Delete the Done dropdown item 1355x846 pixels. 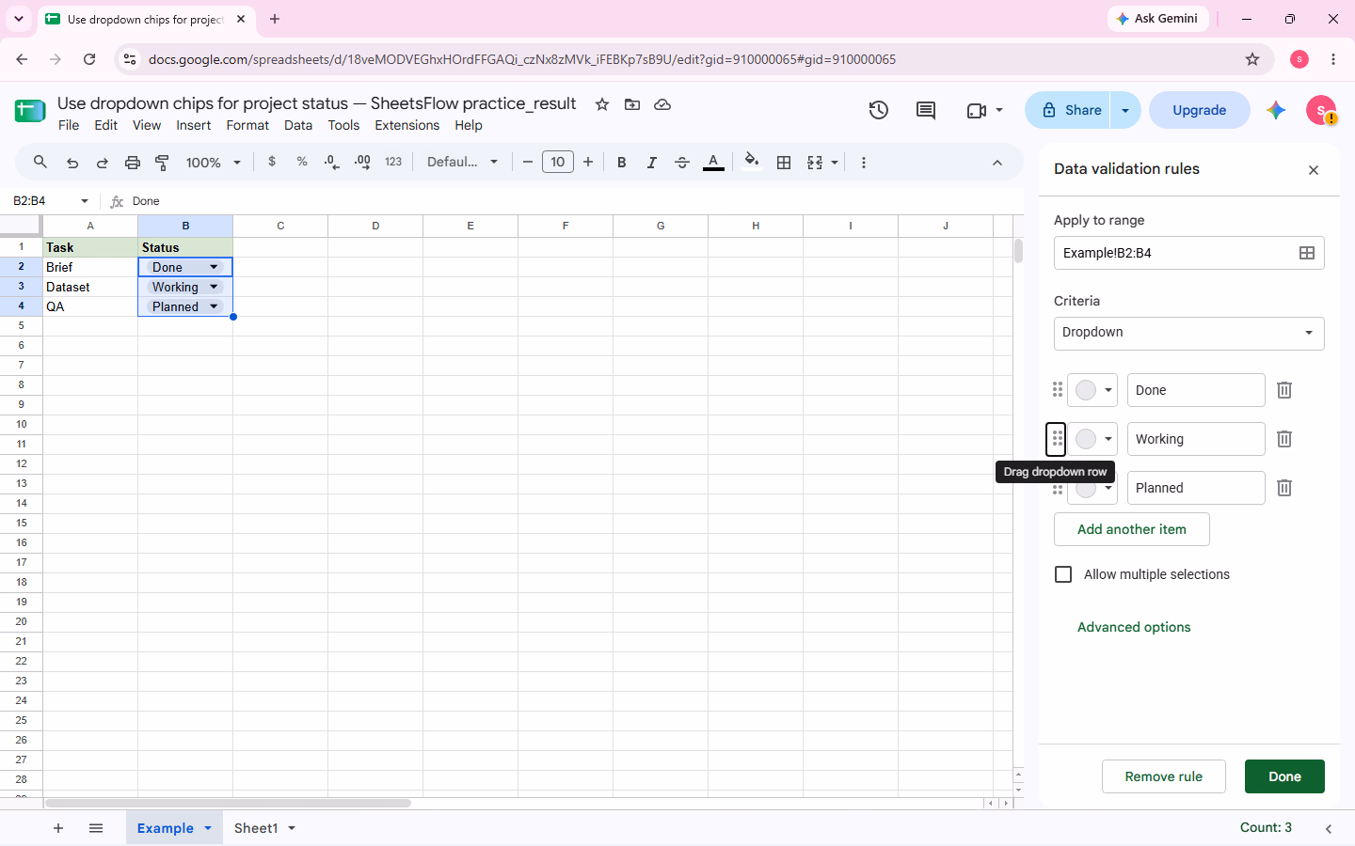(1284, 390)
